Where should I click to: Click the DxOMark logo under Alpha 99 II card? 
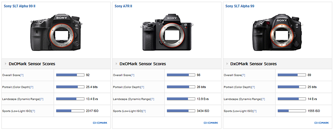click(x=100, y=123)
